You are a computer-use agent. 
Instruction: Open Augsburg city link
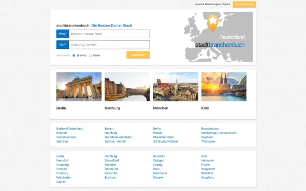[x=208, y=178]
